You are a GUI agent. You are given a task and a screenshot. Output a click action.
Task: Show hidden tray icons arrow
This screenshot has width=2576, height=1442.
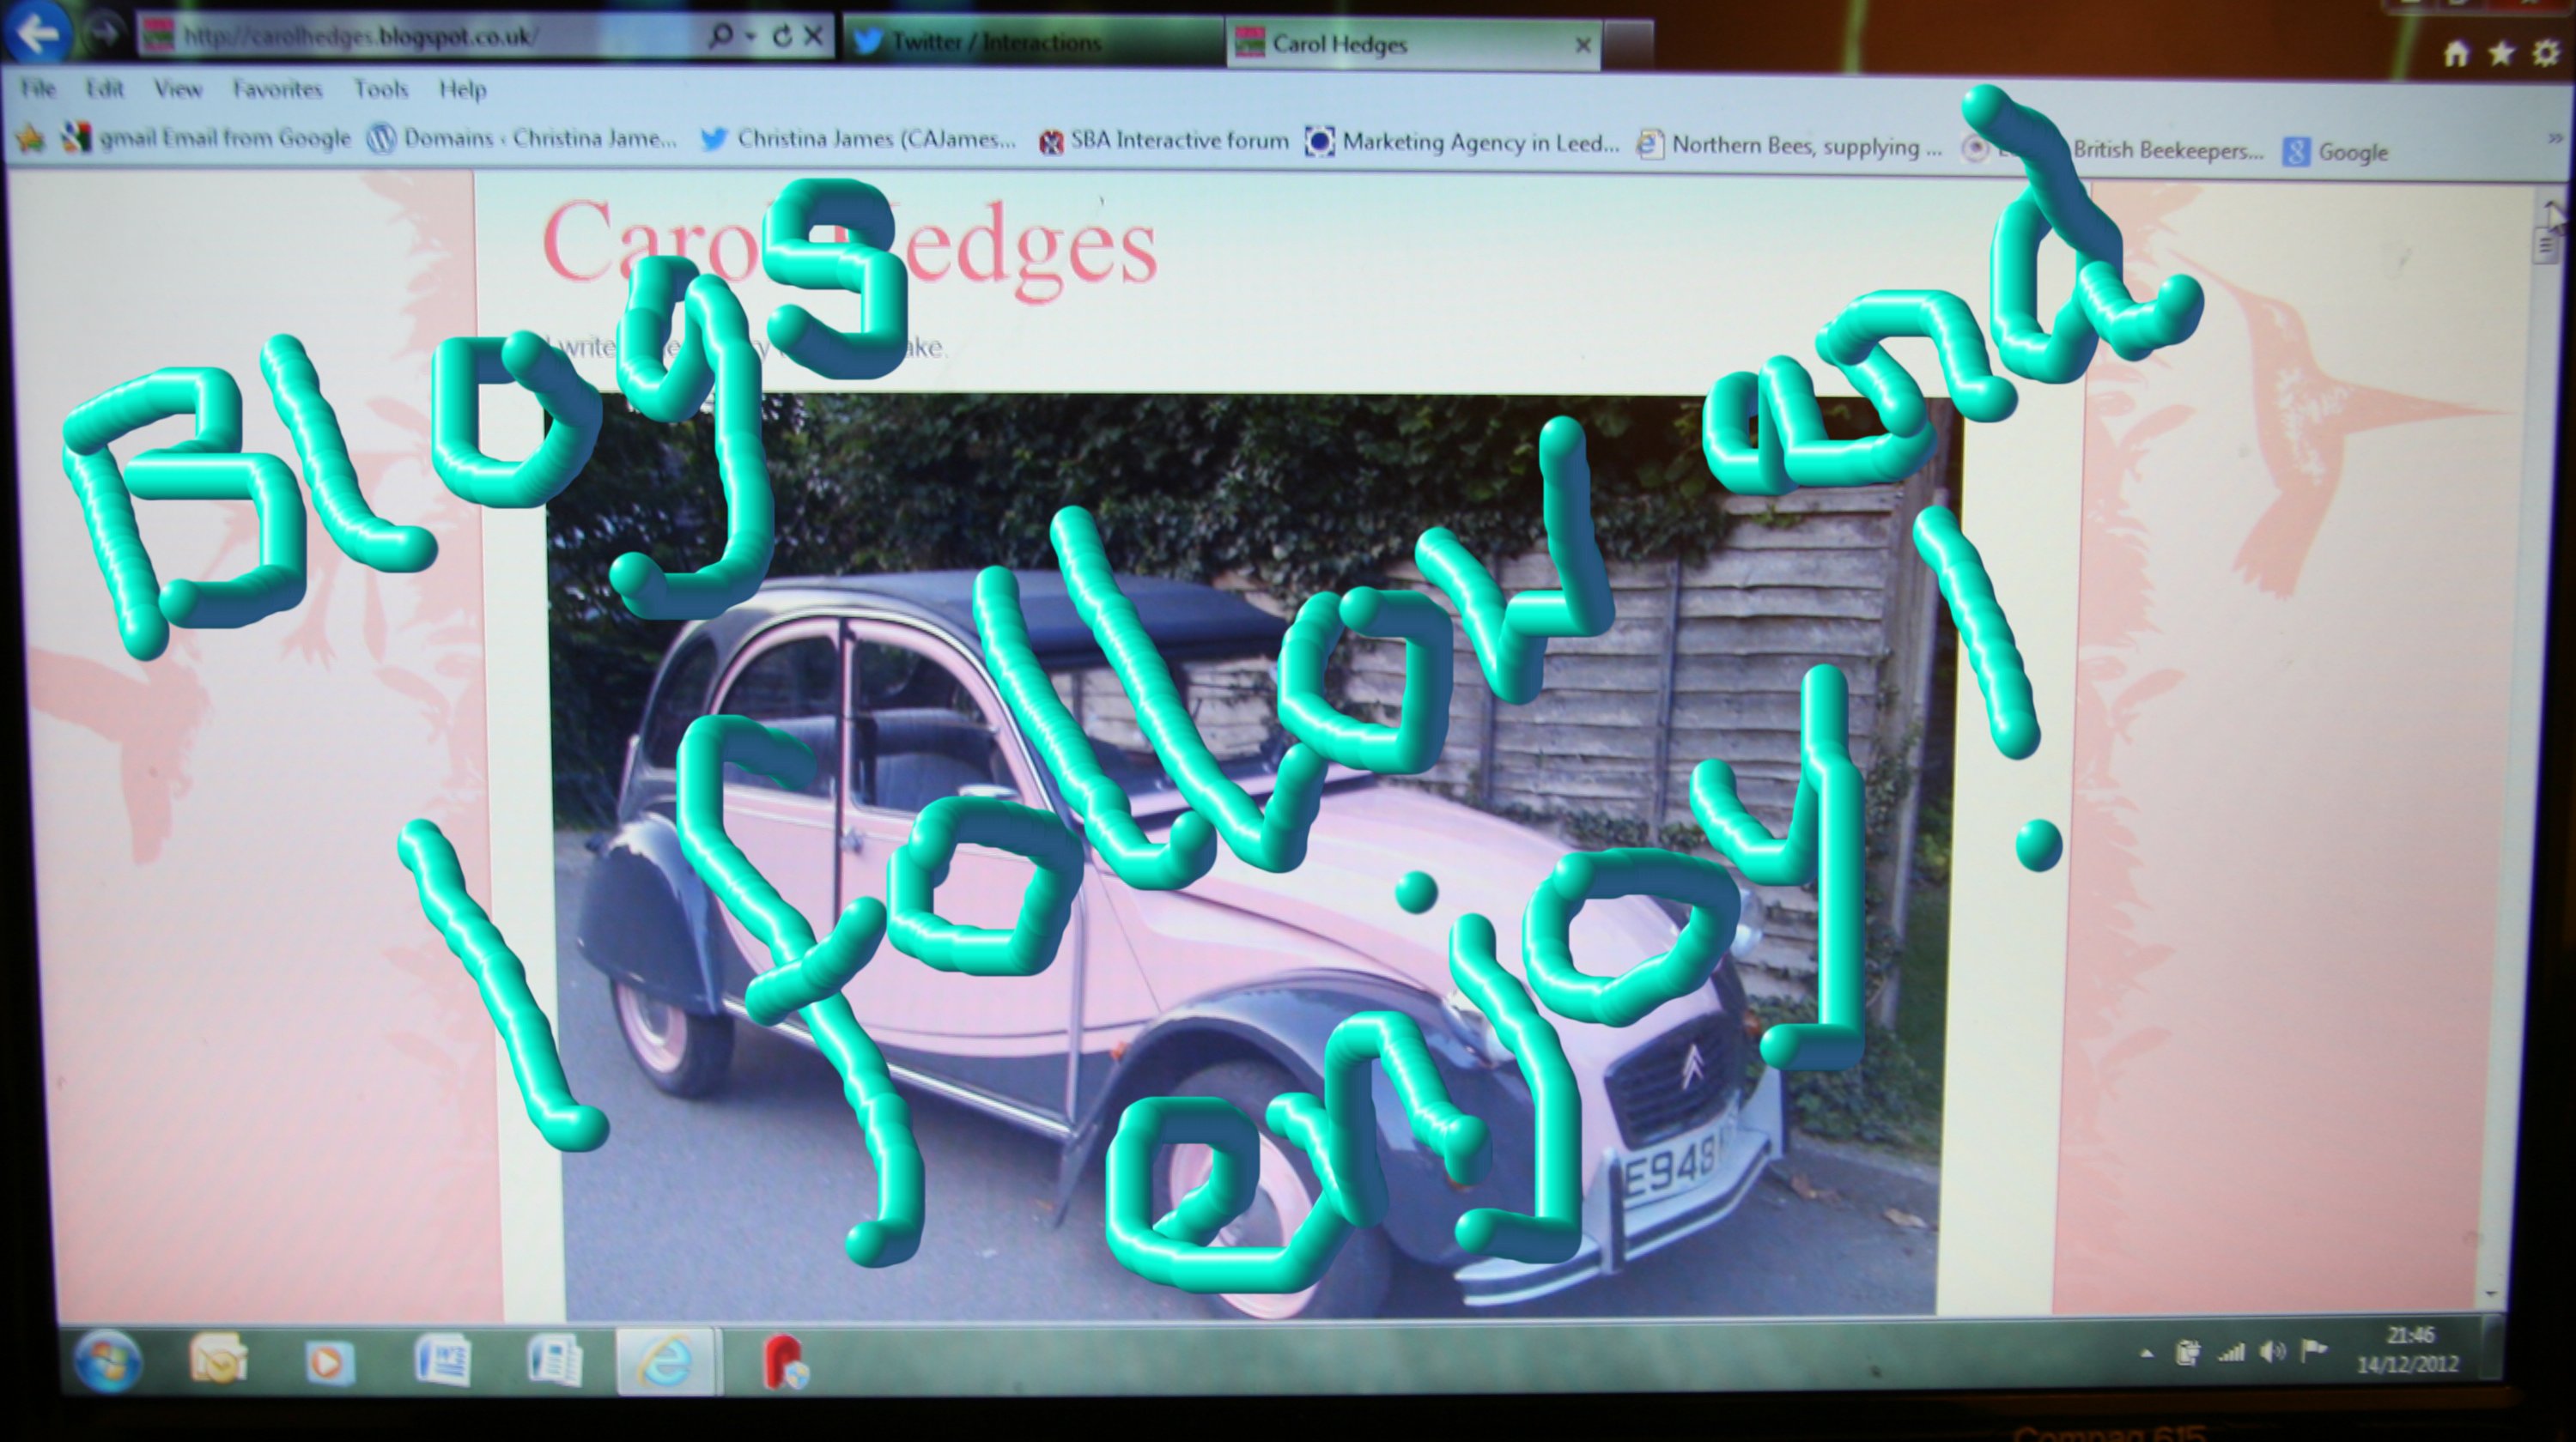pos(2146,1353)
